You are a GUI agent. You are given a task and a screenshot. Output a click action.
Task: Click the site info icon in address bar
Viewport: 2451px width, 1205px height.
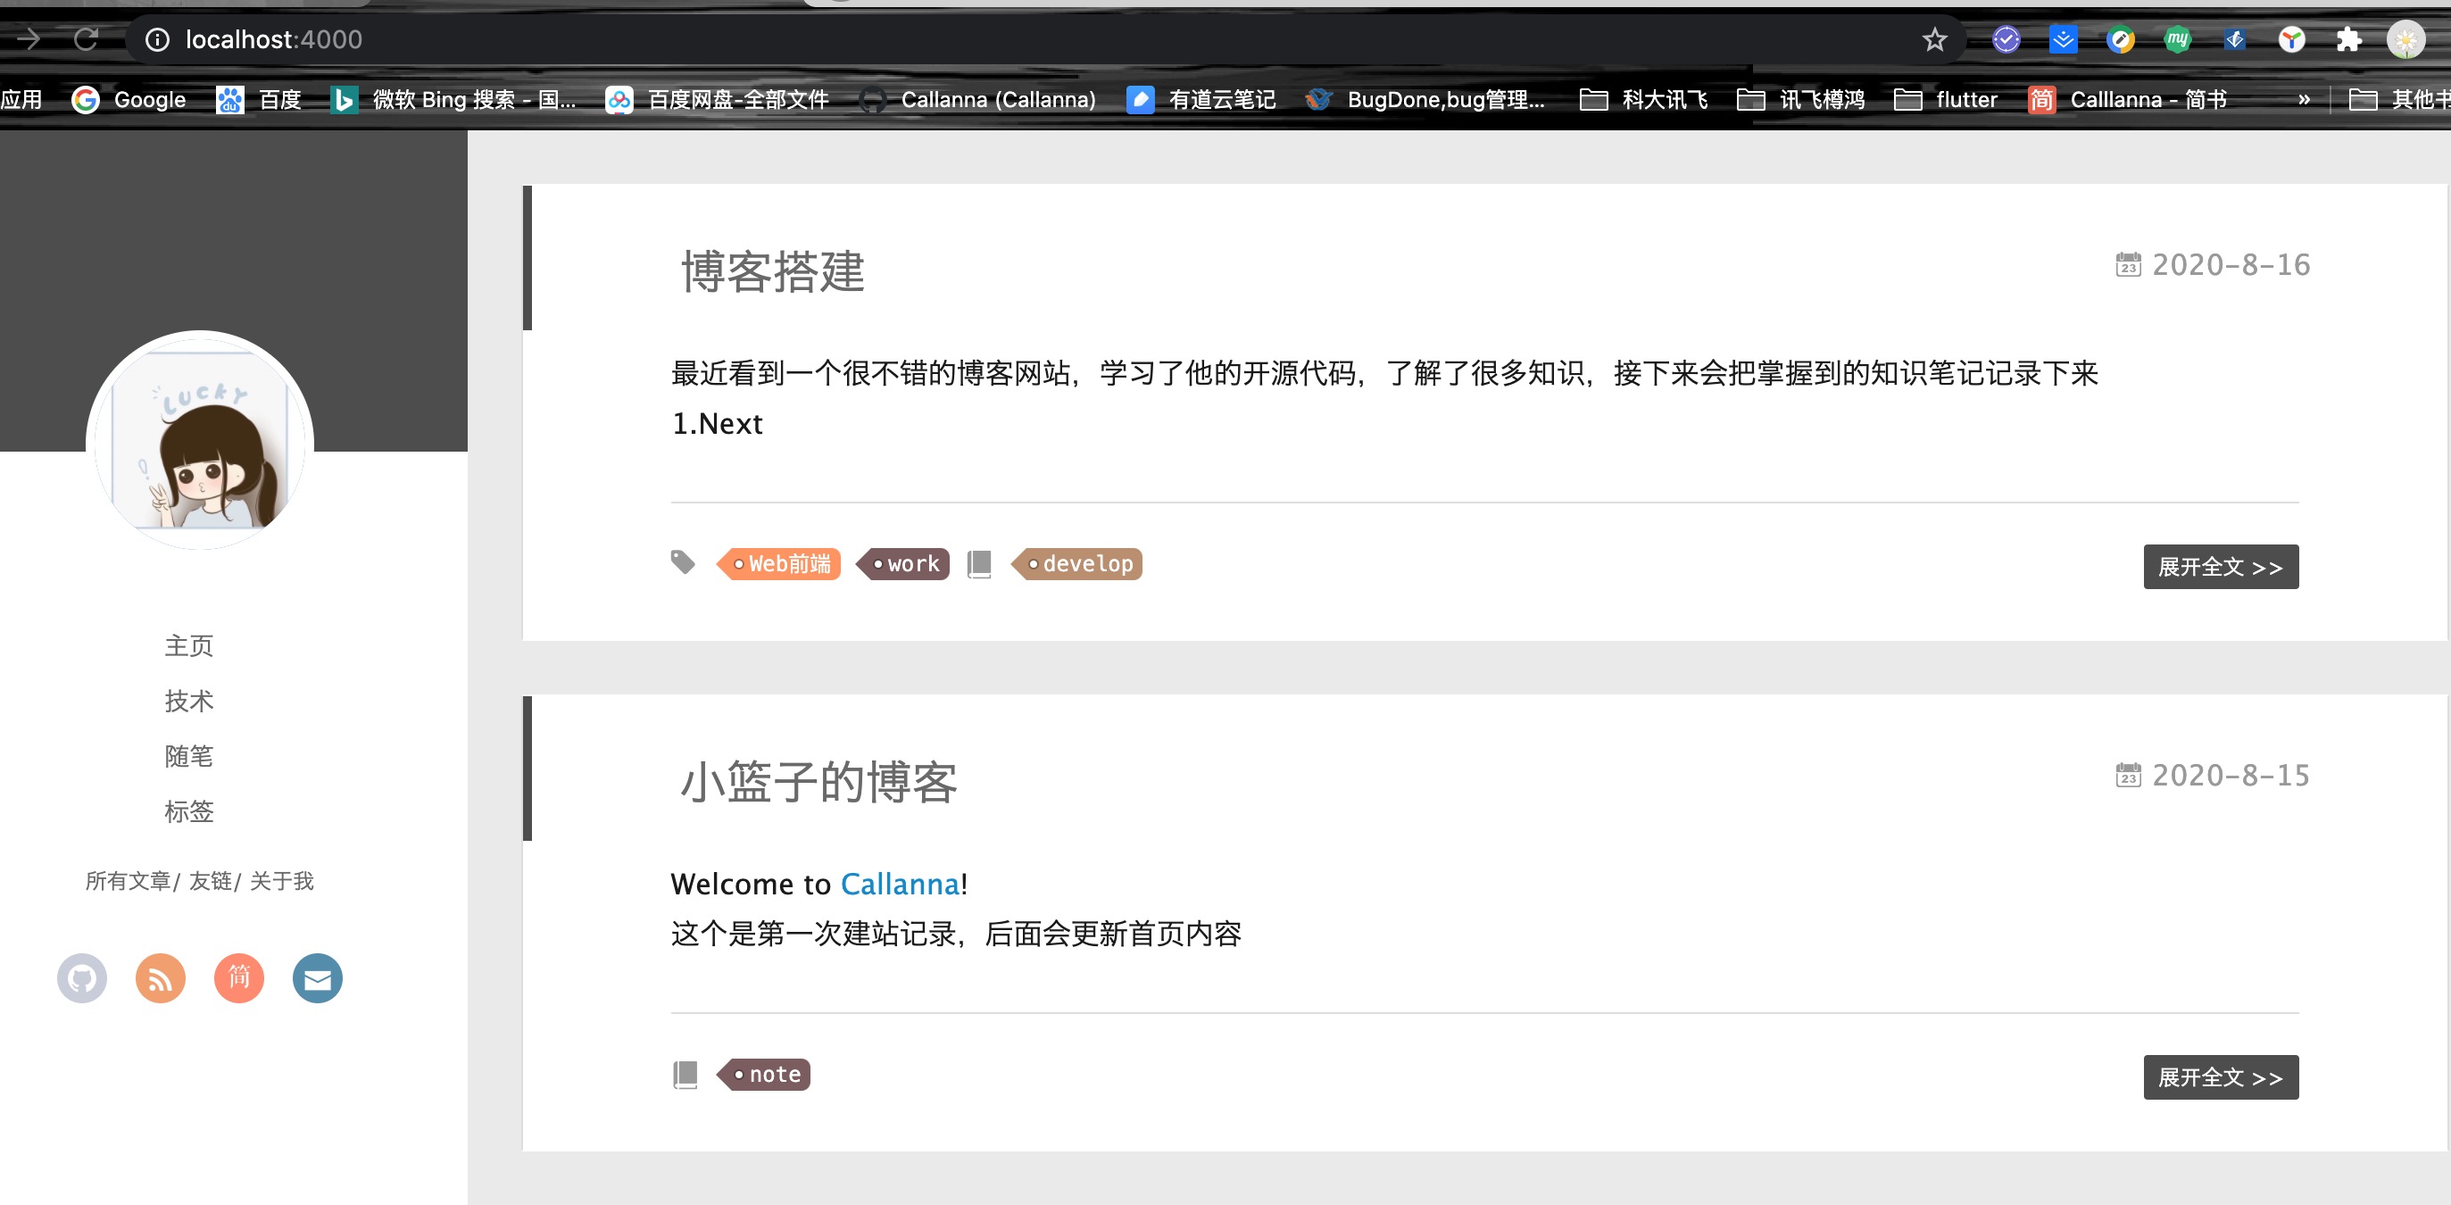157,39
